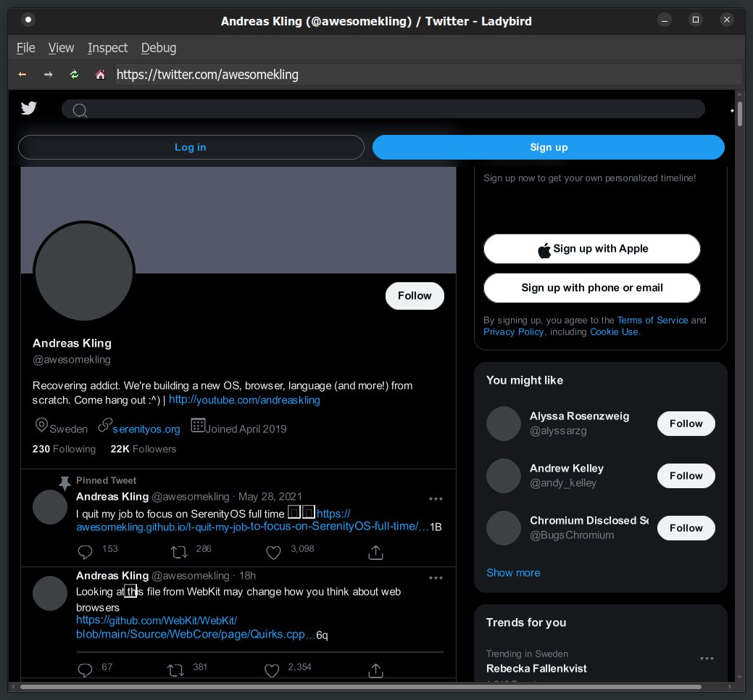Open options for Trending in Sweden item

tap(707, 658)
